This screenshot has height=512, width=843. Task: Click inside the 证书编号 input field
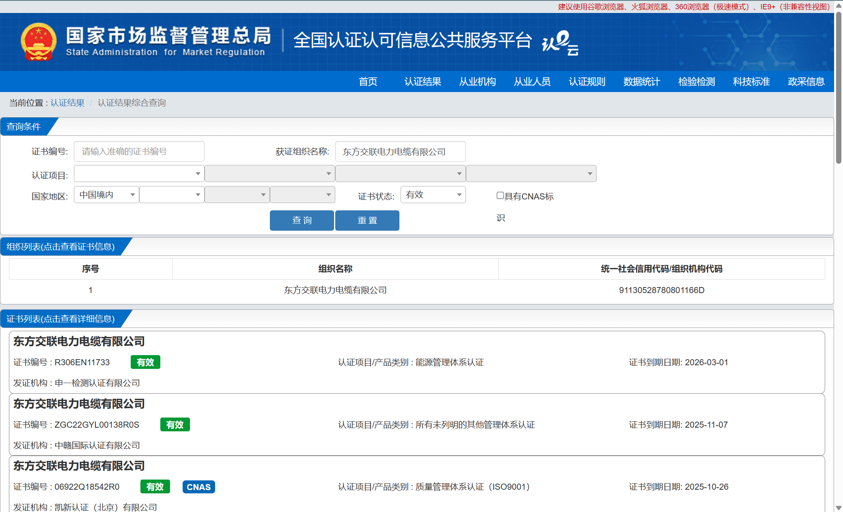(139, 152)
